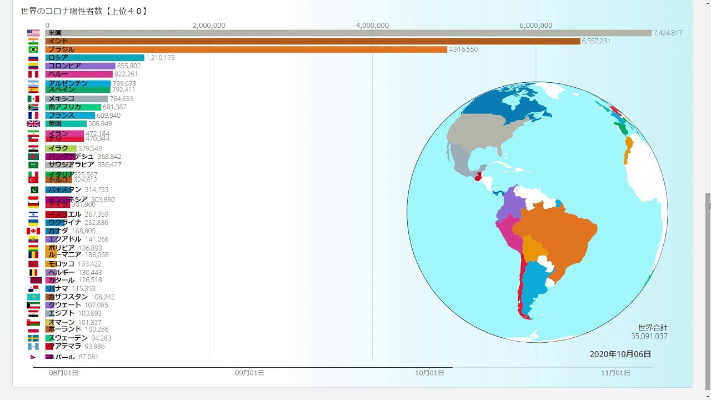Click the Brazil flag icon

pos(33,49)
